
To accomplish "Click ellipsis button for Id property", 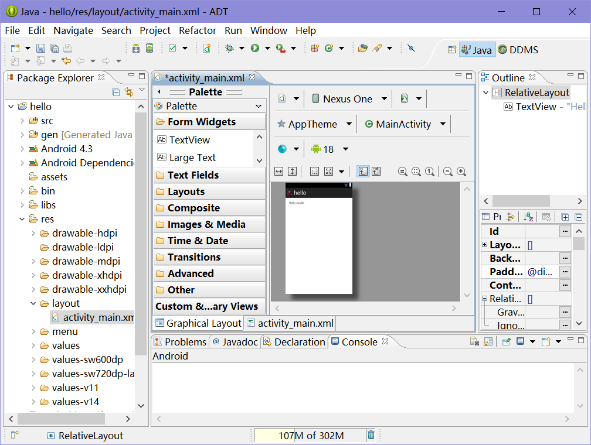I will tap(565, 231).
